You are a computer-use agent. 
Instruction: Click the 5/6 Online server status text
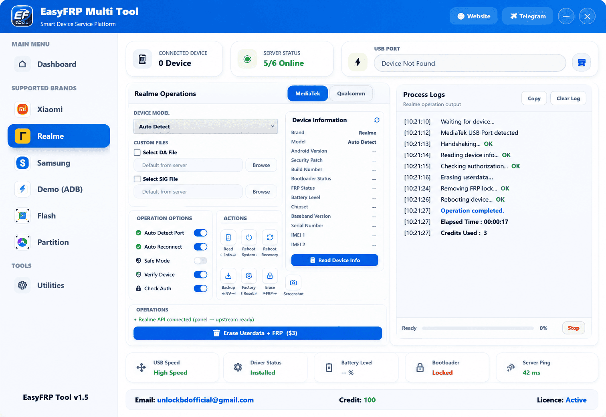coord(283,63)
